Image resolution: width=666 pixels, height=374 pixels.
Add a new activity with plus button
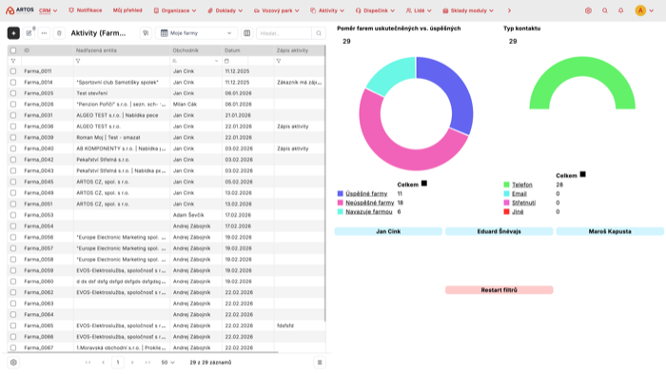(13, 33)
